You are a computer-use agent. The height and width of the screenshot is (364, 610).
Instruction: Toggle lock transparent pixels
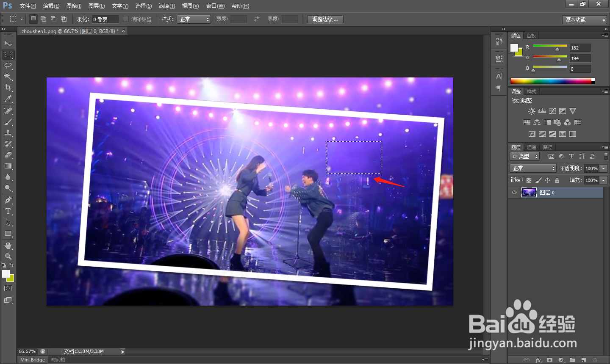[529, 180]
